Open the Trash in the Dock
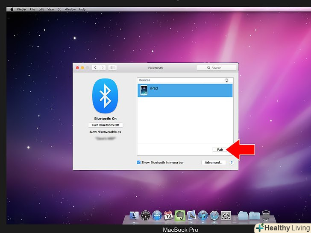The image size is (311, 233). tap(266, 216)
